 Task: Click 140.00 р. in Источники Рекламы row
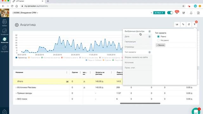(x=99, y=87)
